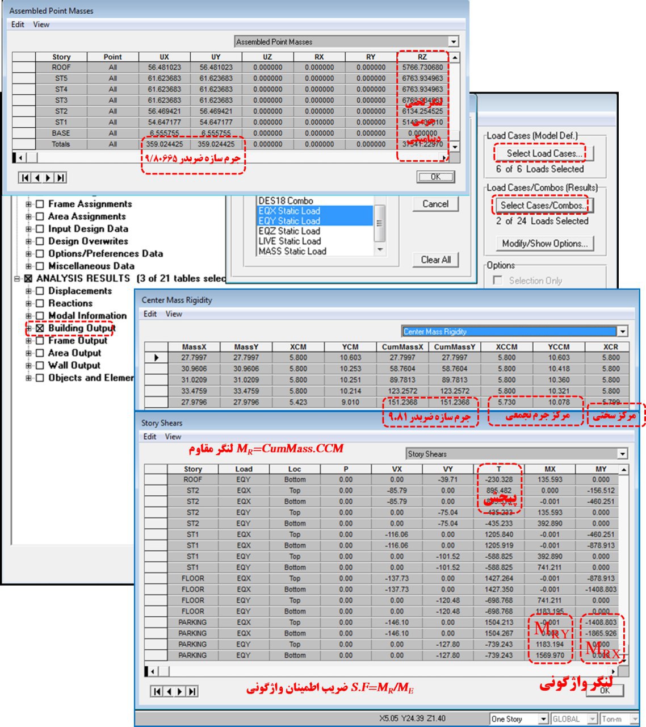Select DES18 Combo in the list
The width and height of the screenshot is (646, 727).
315,200
